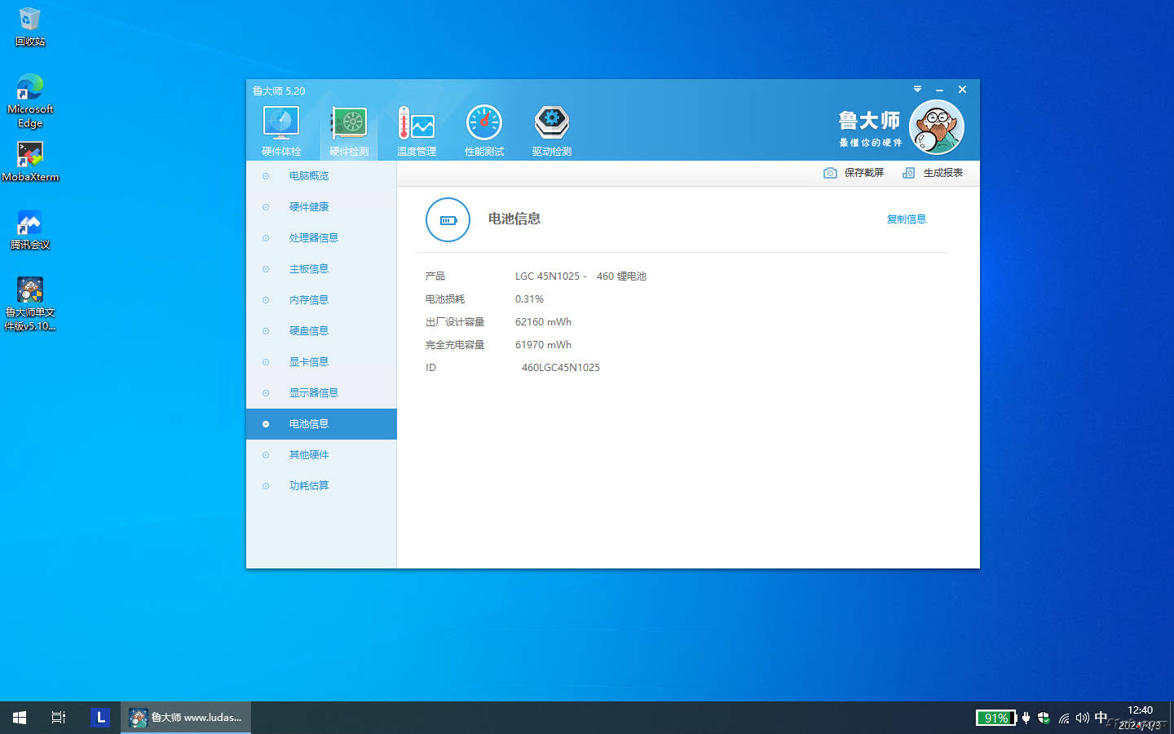Open the title bar dropdown menu arrow
Image resolution: width=1174 pixels, height=734 pixels.
click(917, 89)
